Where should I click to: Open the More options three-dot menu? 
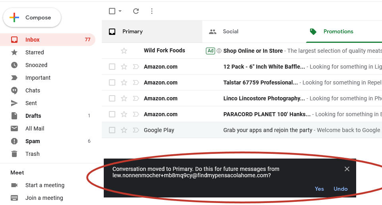point(152,11)
